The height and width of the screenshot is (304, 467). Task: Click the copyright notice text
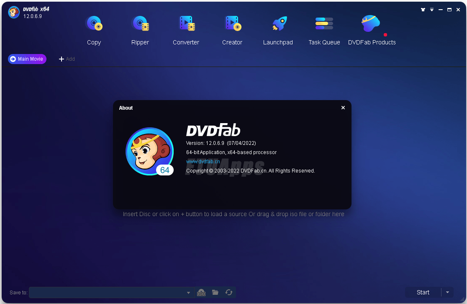(x=251, y=171)
